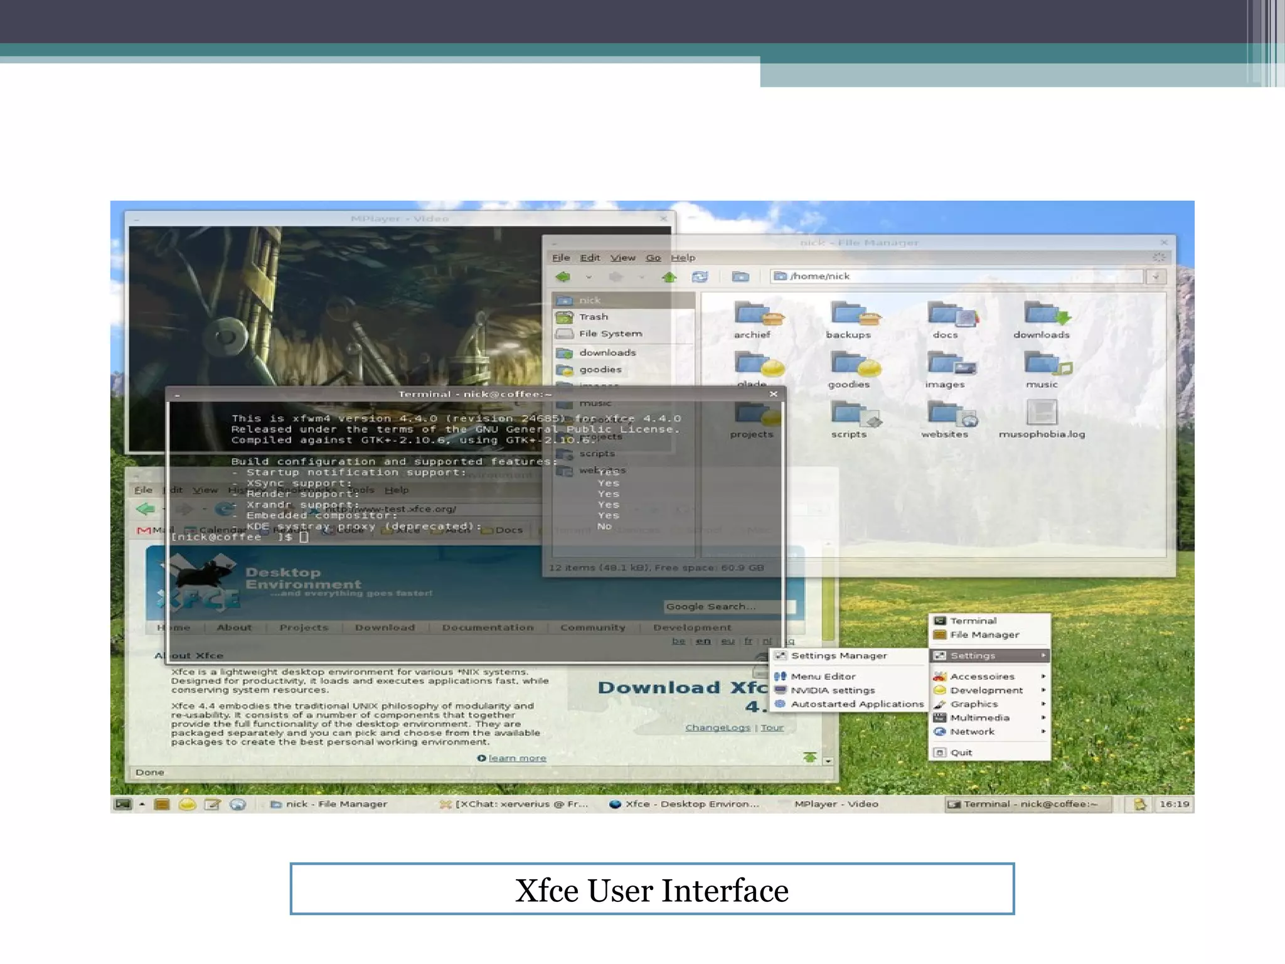Open the Help menu in File Manager
The height and width of the screenshot is (964, 1285).
683,257
